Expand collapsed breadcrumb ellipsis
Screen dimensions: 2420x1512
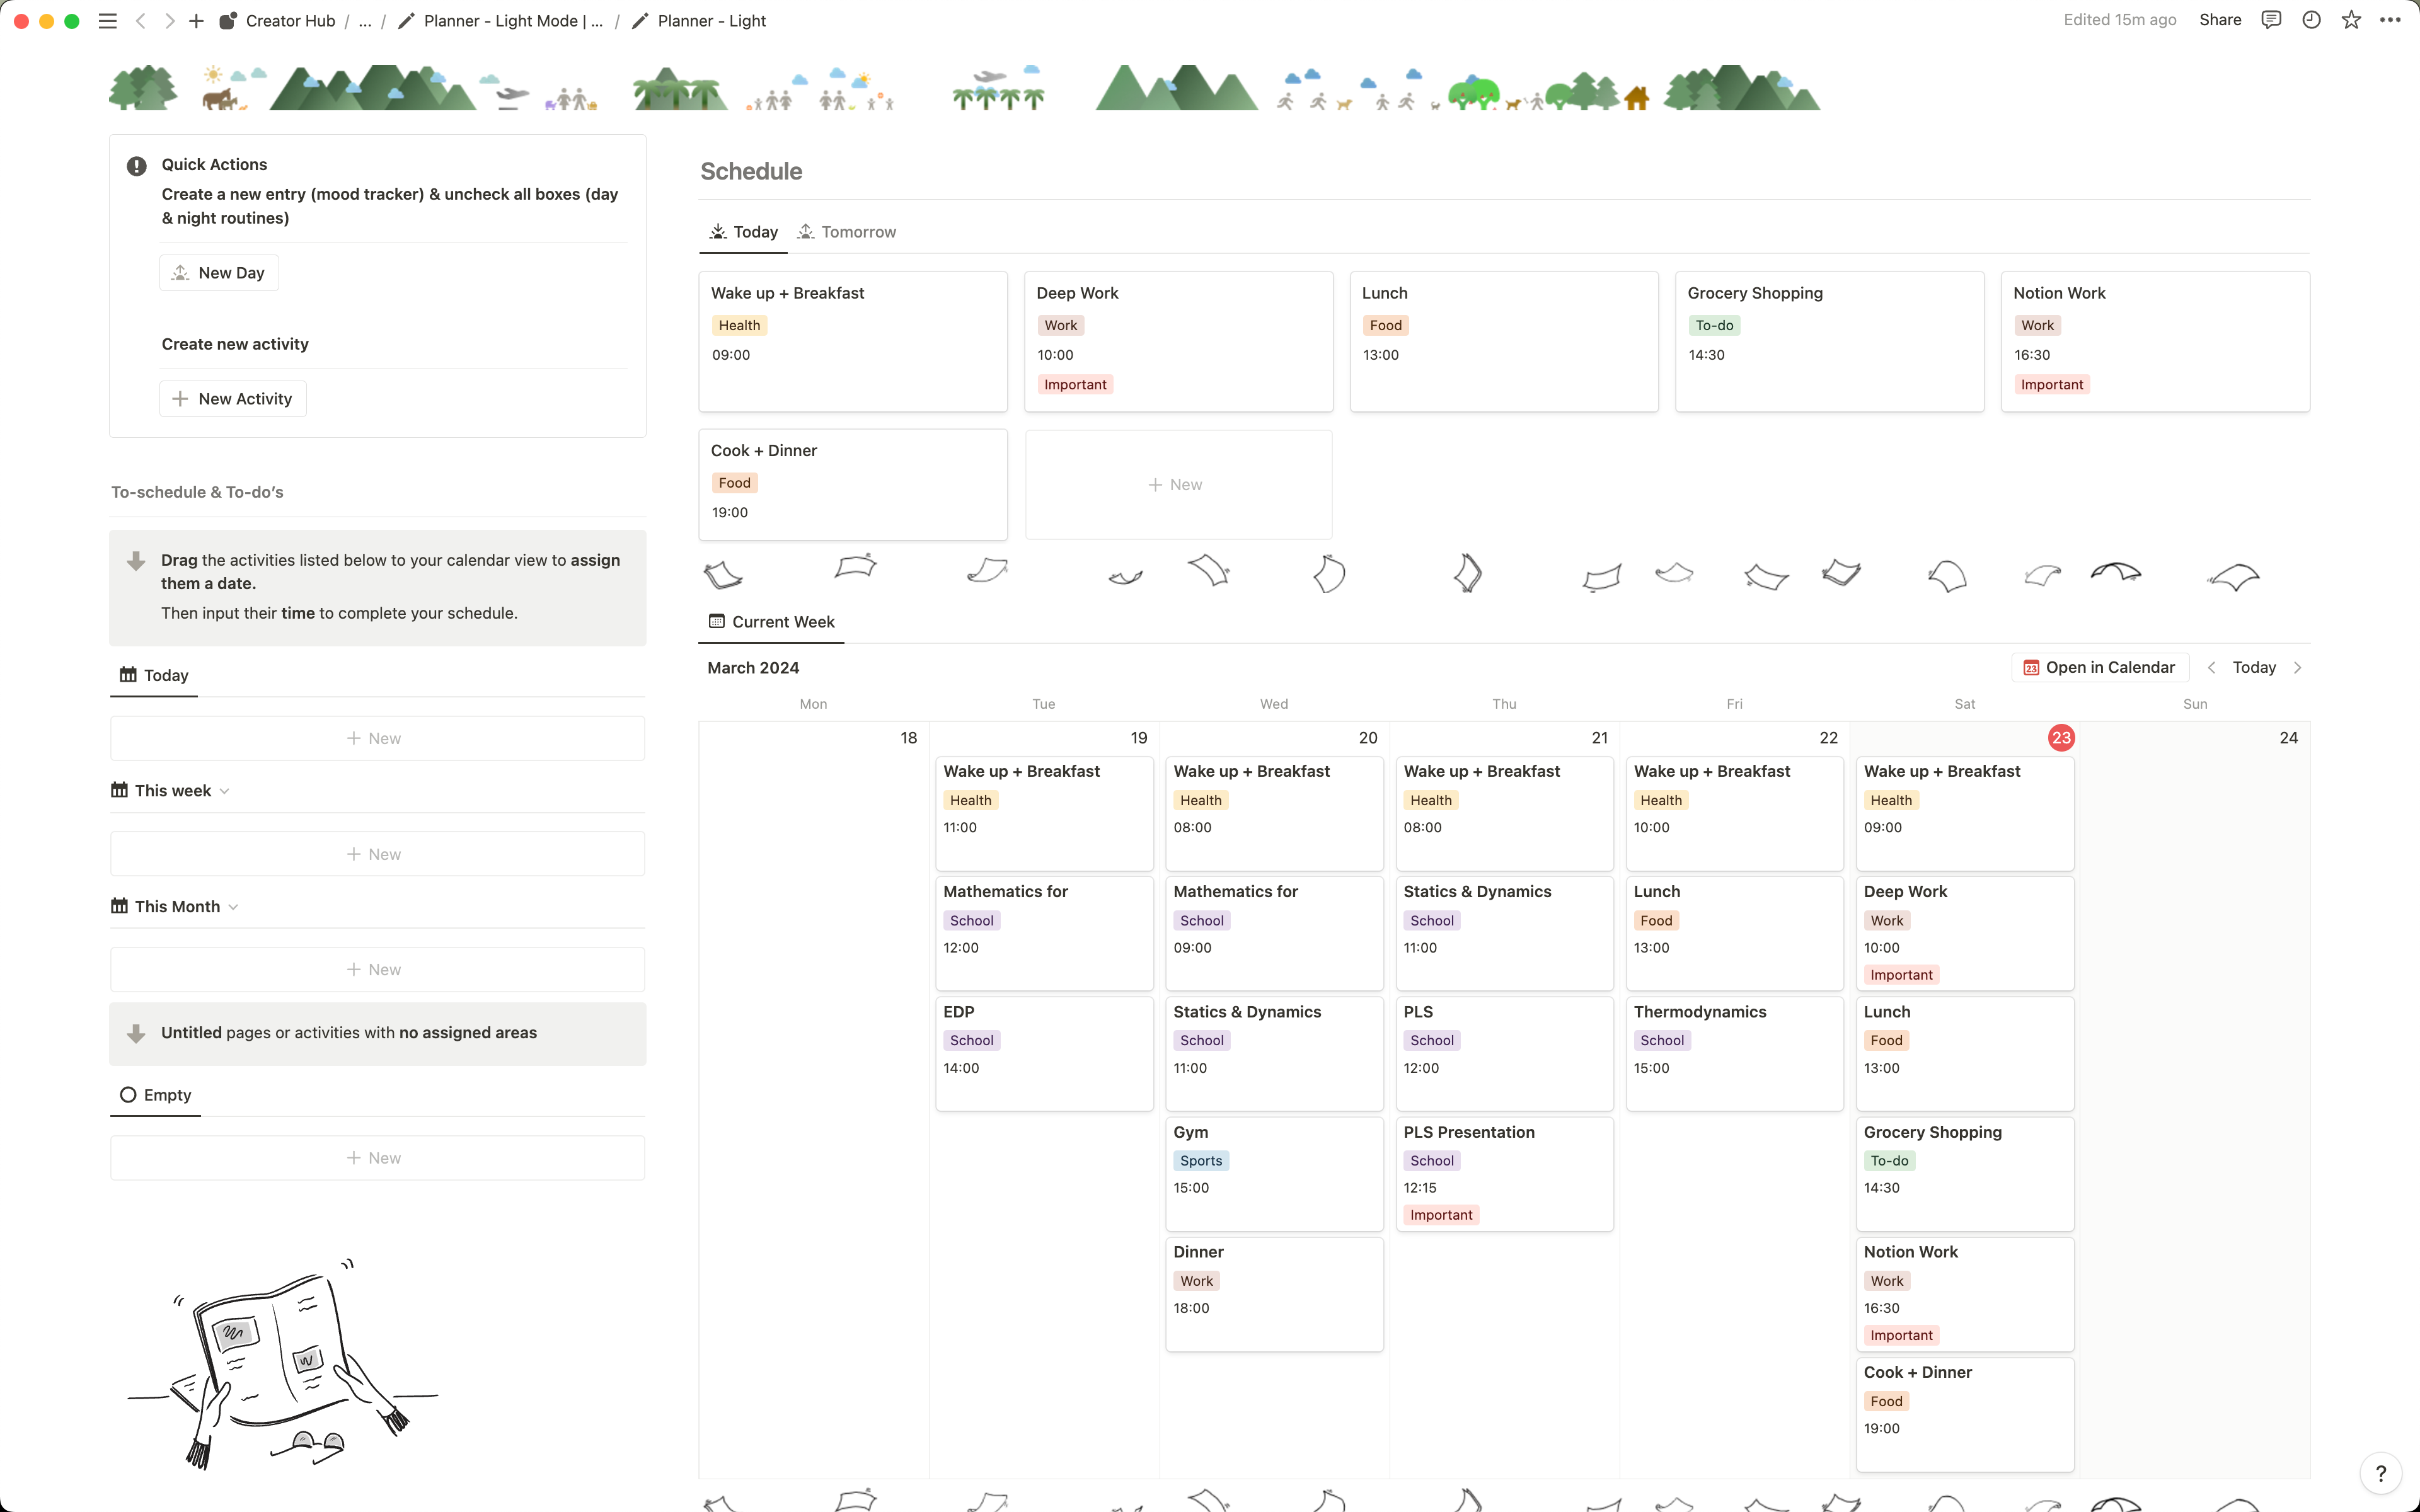pos(365,21)
